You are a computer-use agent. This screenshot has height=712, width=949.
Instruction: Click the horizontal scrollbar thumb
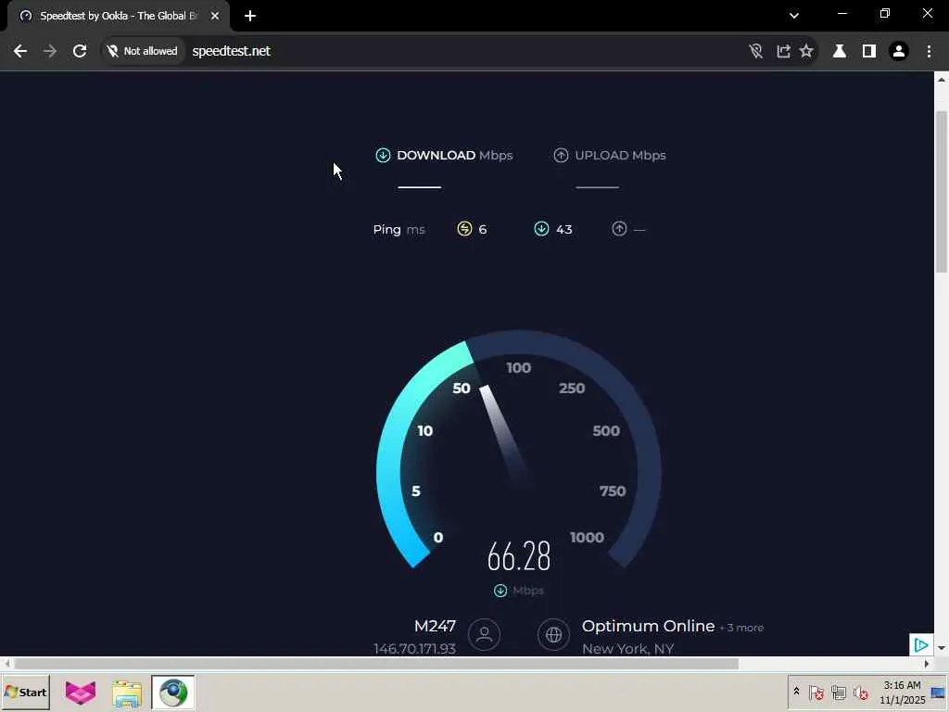[376, 664]
